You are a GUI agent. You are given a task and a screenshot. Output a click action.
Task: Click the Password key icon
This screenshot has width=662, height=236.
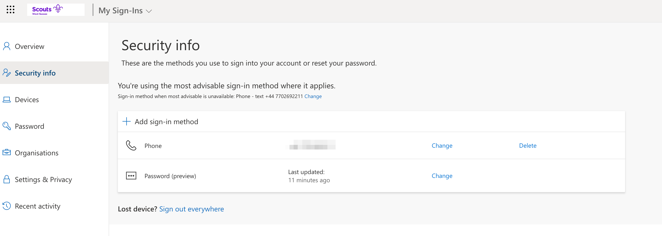(6, 126)
